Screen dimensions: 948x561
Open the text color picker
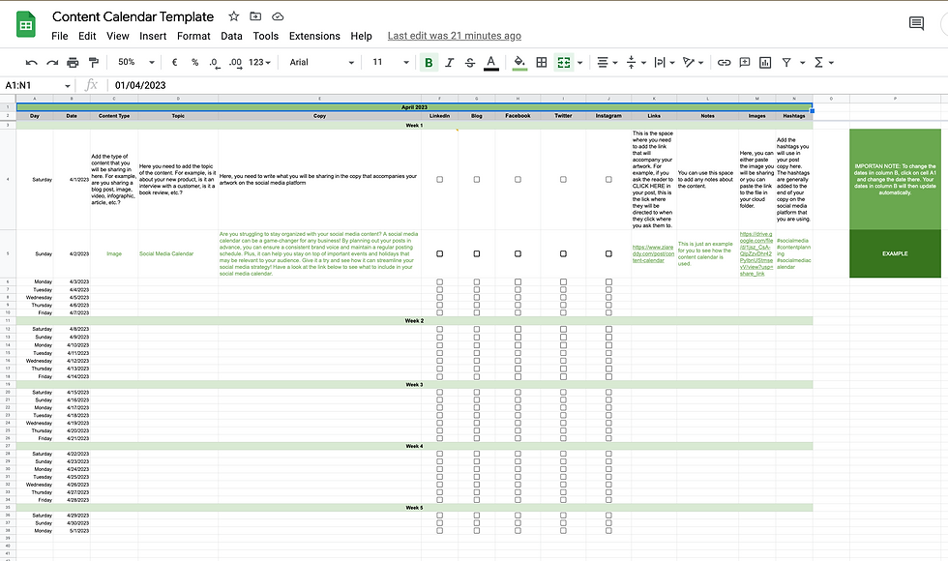pyautogui.click(x=491, y=62)
